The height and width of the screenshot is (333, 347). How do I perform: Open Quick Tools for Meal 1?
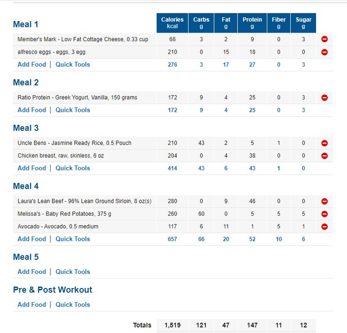point(73,65)
